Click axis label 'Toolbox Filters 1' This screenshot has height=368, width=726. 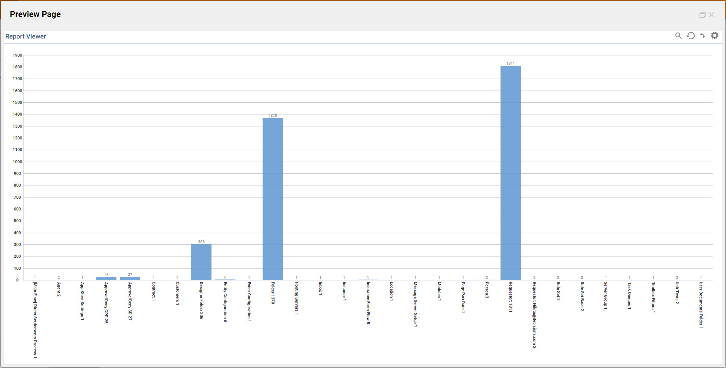(653, 297)
